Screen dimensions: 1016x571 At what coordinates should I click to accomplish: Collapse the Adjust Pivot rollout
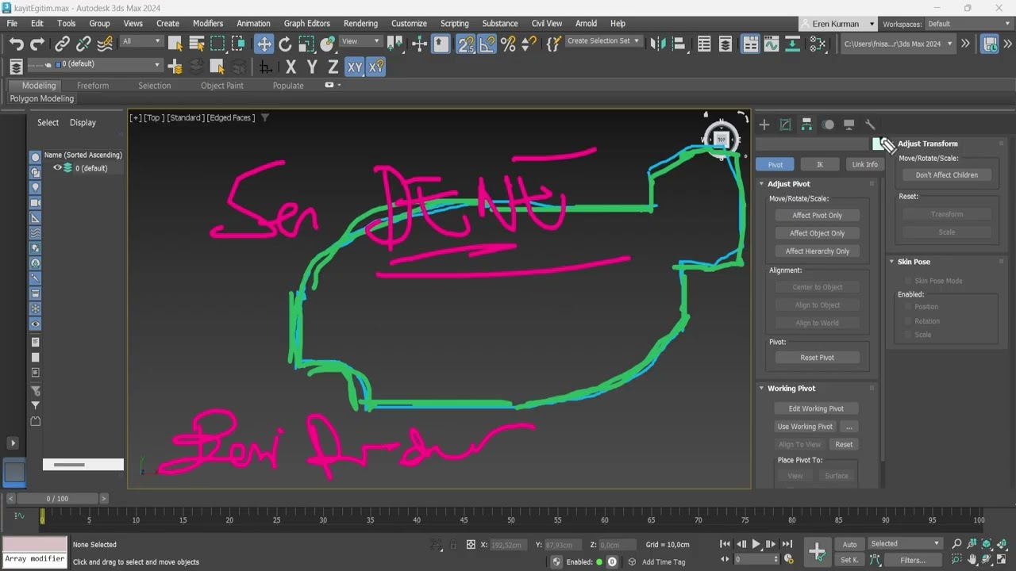tap(789, 184)
